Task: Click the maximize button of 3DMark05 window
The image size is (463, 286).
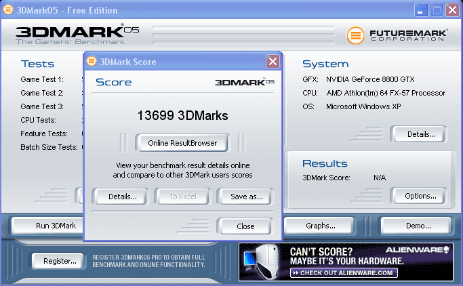Action: pos(437,10)
